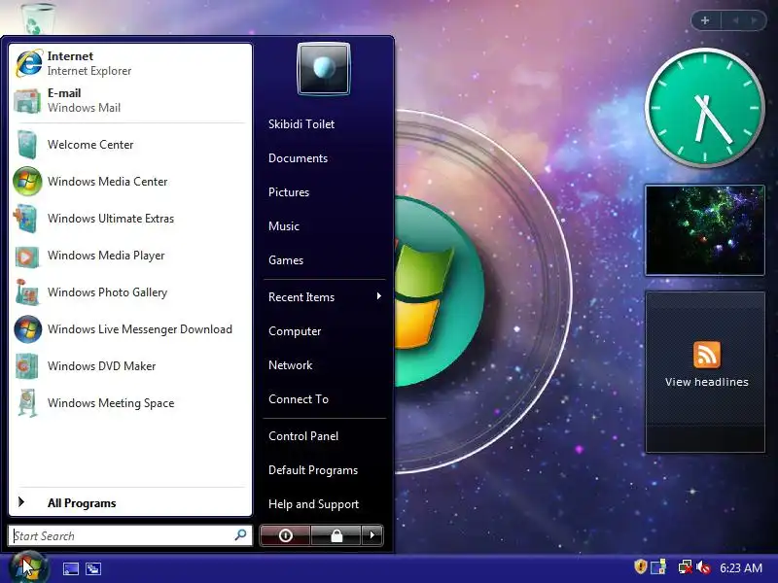Image resolution: width=778 pixels, height=583 pixels.
Task: Open Pictures from Start menu
Action: [289, 191]
